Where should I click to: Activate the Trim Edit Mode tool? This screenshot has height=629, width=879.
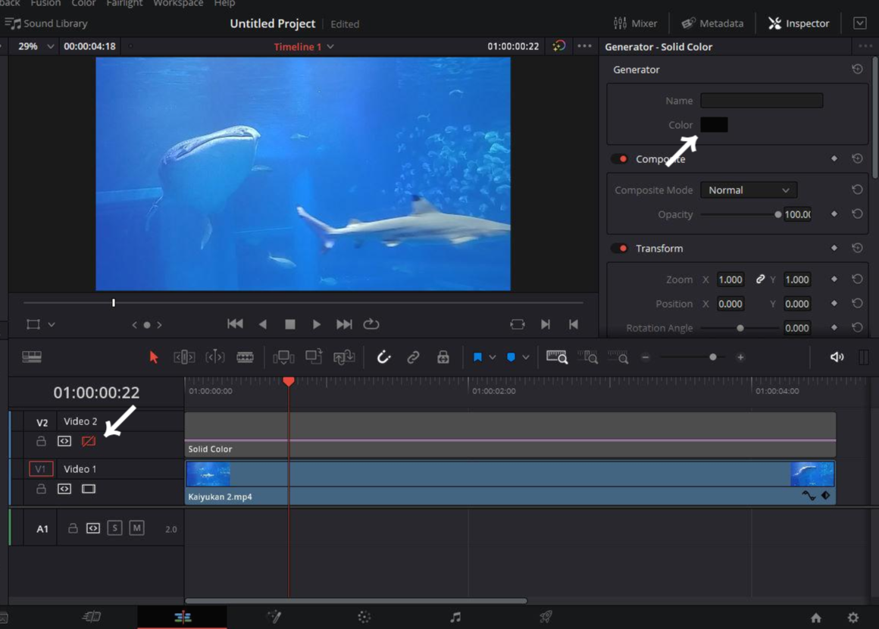(184, 357)
